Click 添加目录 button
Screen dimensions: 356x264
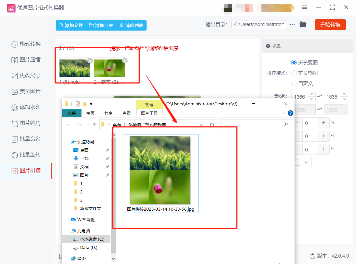click(x=101, y=25)
